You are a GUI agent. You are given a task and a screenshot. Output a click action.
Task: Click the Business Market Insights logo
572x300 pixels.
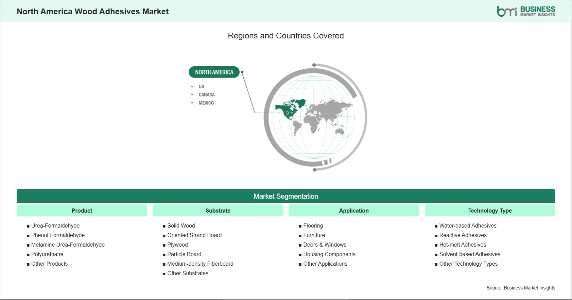click(x=526, y=11)
